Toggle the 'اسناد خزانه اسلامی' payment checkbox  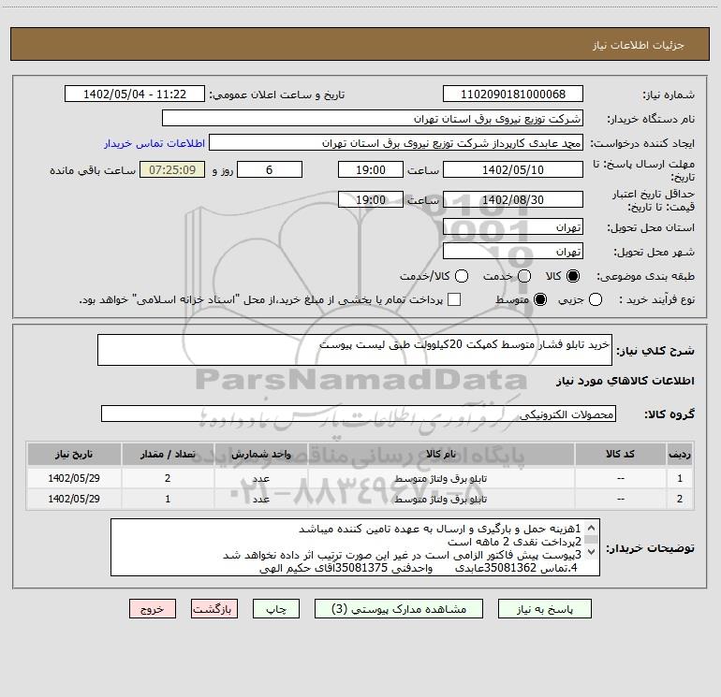[x=454, y=299]
